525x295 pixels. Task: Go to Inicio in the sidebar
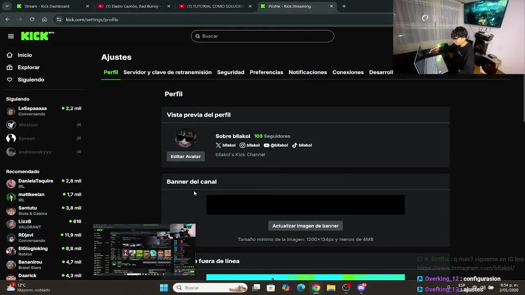25,55
